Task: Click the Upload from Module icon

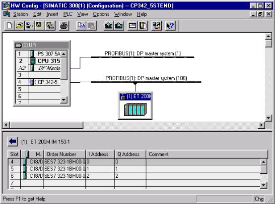Action: 119,26
